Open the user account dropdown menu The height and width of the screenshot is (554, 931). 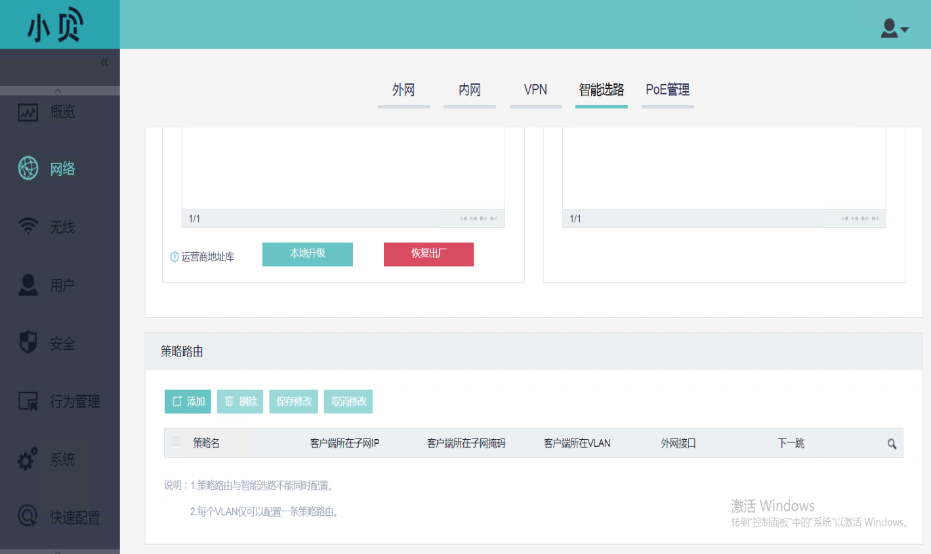coord(894,28)
